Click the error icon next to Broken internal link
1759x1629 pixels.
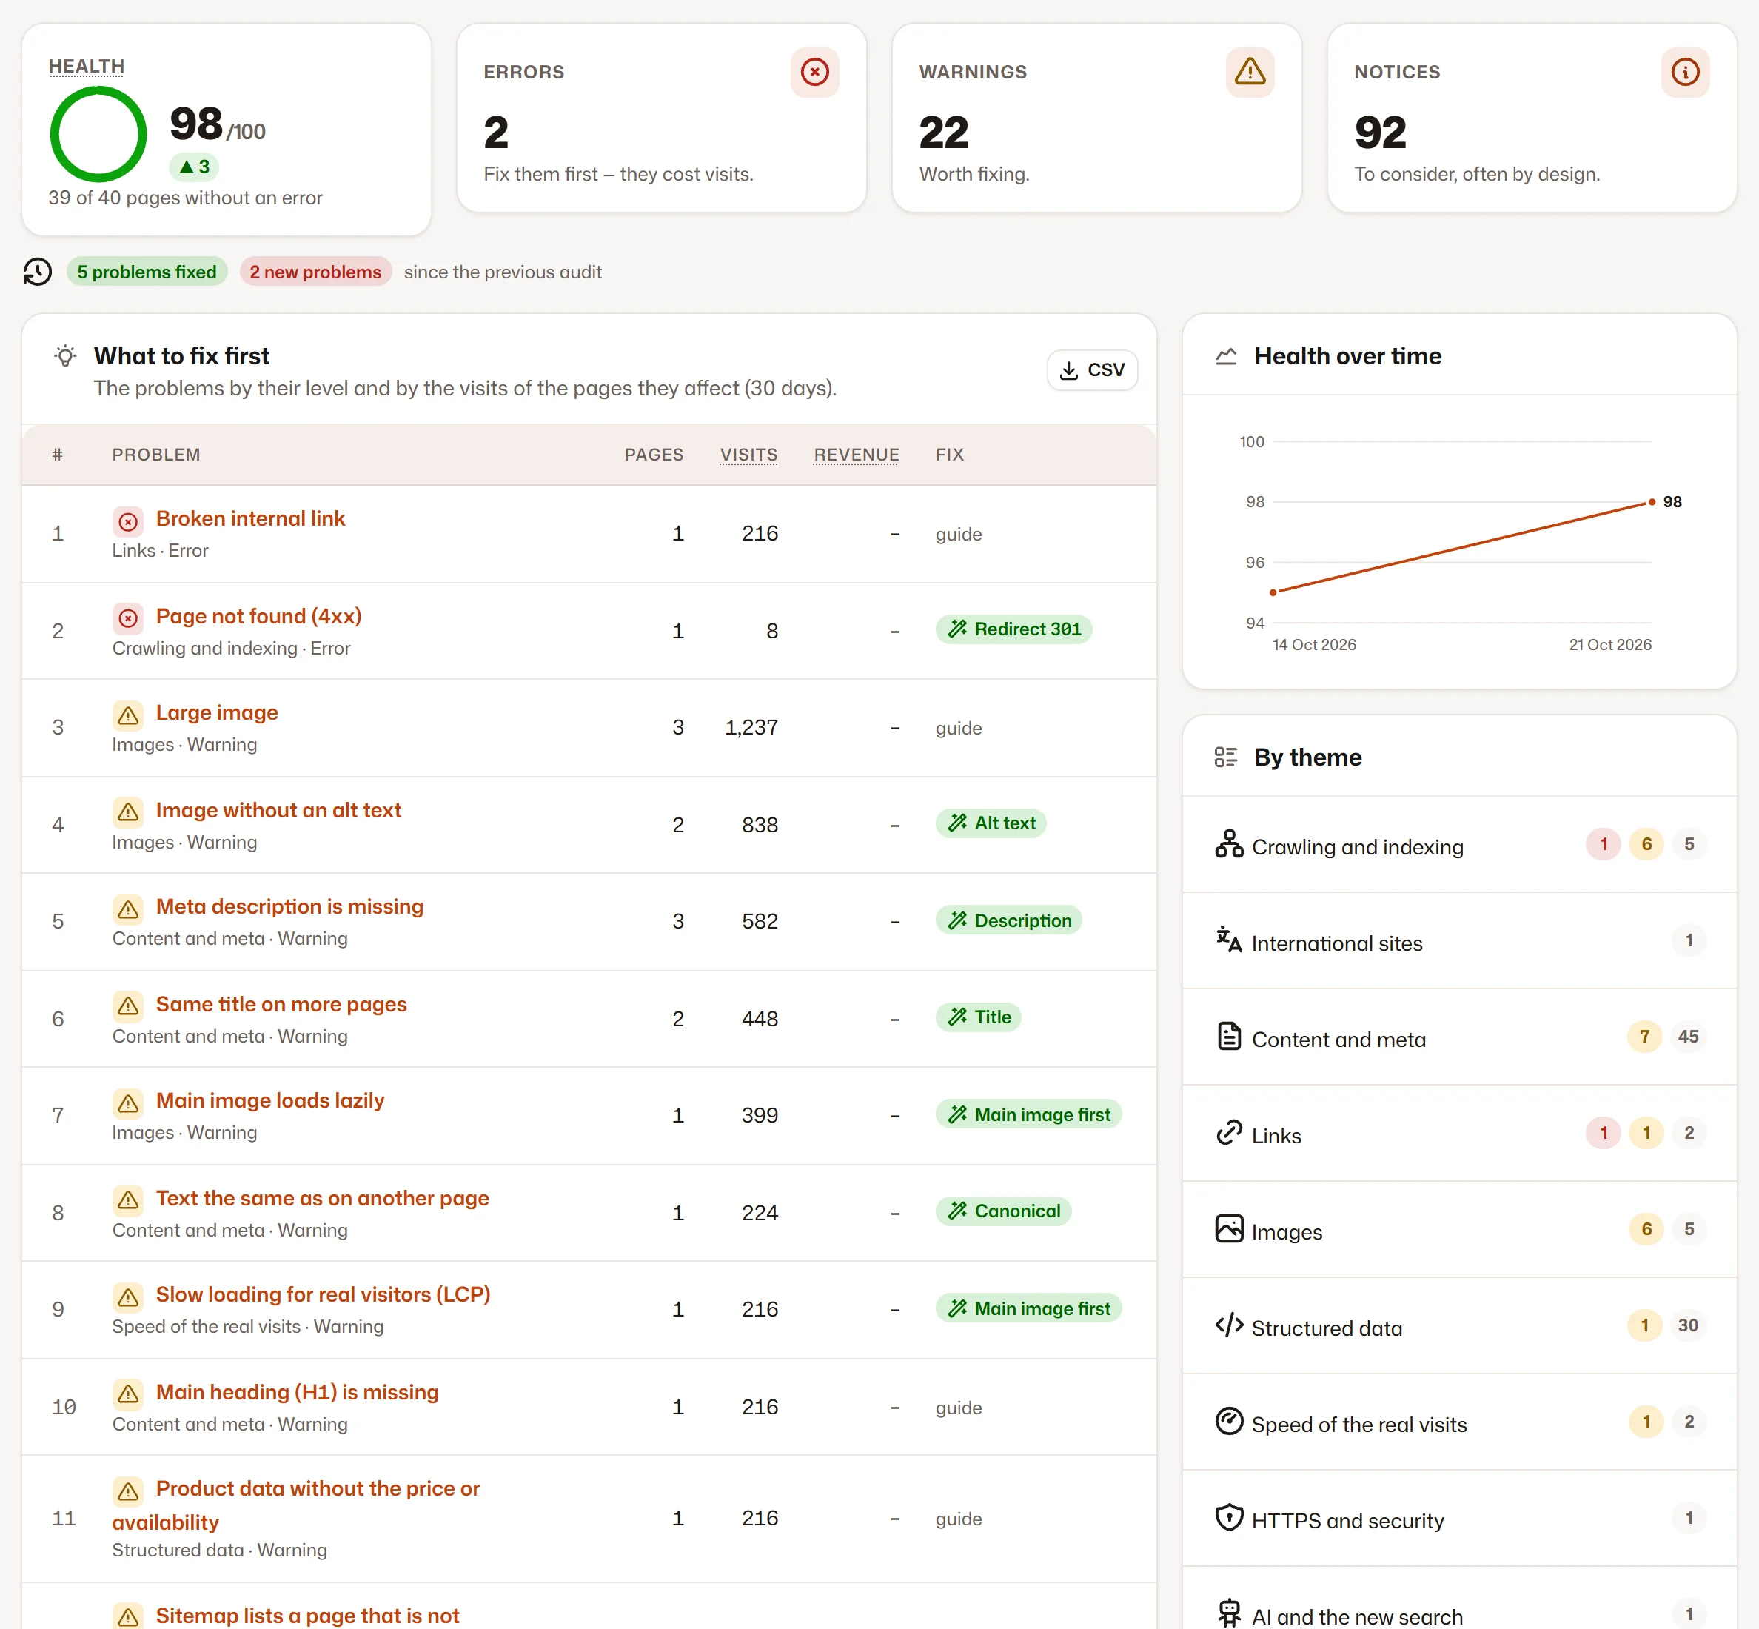point(129,522)
